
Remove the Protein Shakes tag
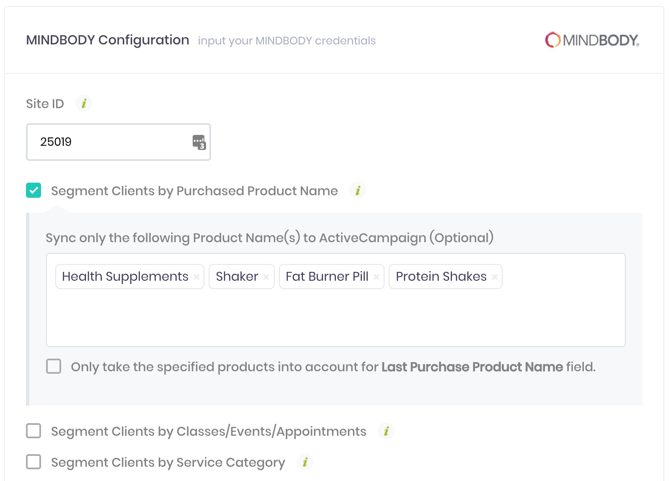pyautogui.click(x=494, y=277)
